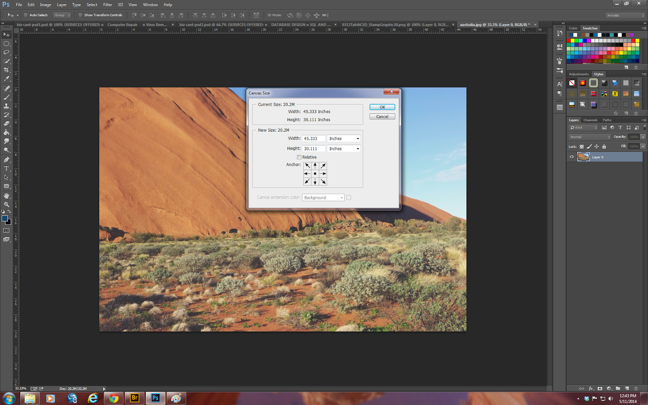Click OK in Canvas Size dialog
Screen dimensions: 648x405
point(382,107)
